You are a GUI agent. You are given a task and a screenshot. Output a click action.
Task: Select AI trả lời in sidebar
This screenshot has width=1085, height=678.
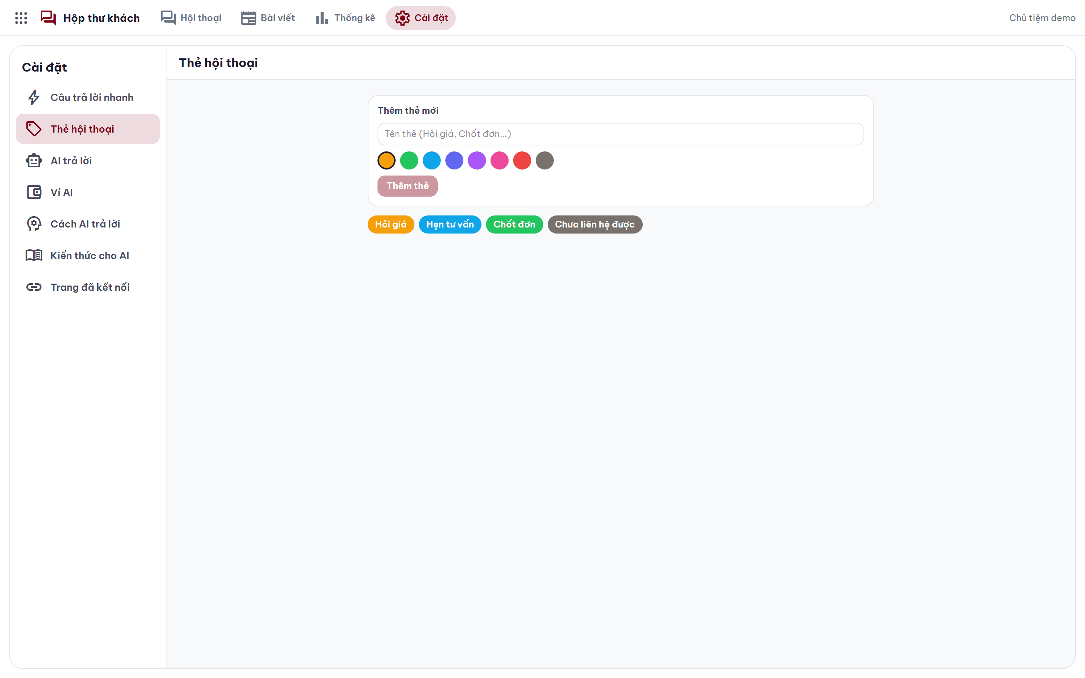tap(88, 160)
